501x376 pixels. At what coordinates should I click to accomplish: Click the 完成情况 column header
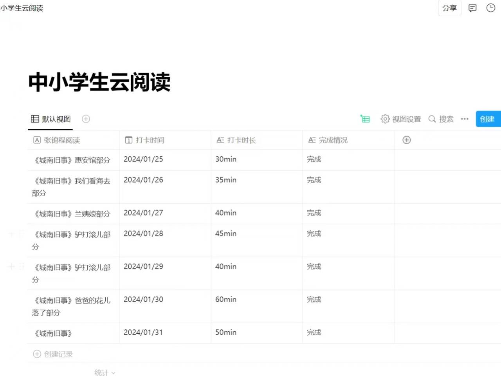coord(333,140)
